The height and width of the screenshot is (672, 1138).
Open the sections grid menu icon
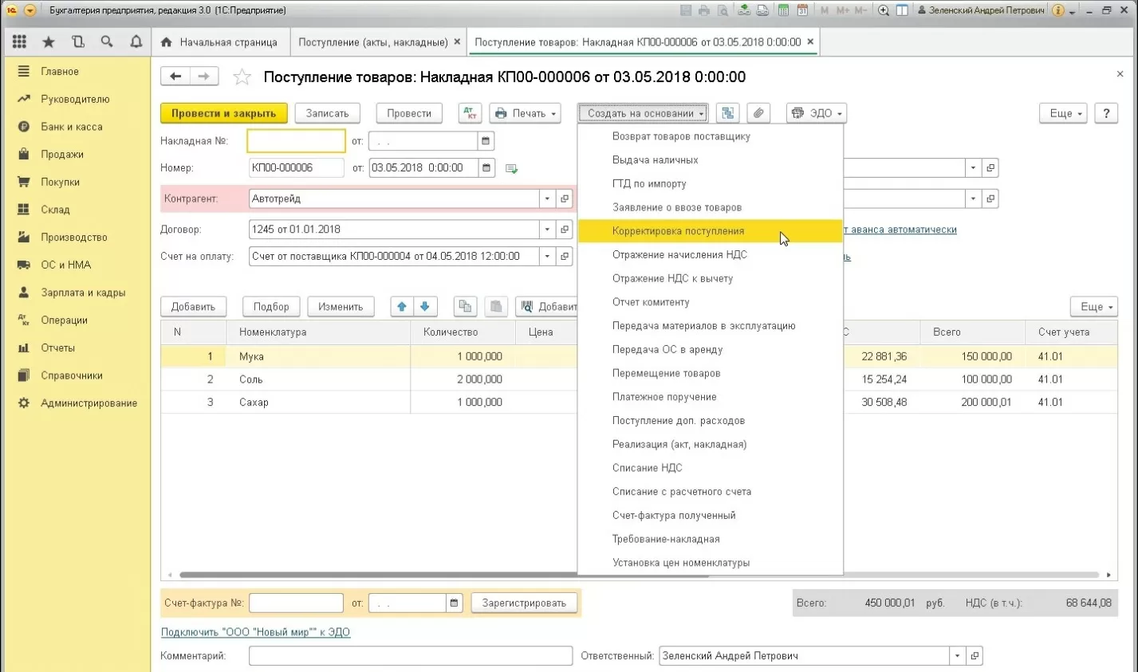point(19,41)
